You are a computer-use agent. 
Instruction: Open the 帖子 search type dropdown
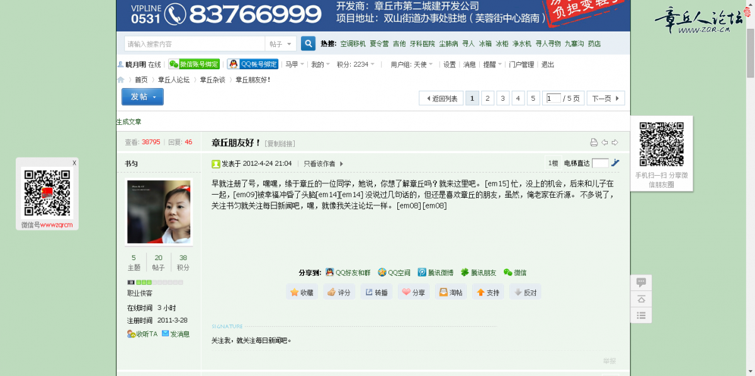pyautogui.click(x=281, y=44)
